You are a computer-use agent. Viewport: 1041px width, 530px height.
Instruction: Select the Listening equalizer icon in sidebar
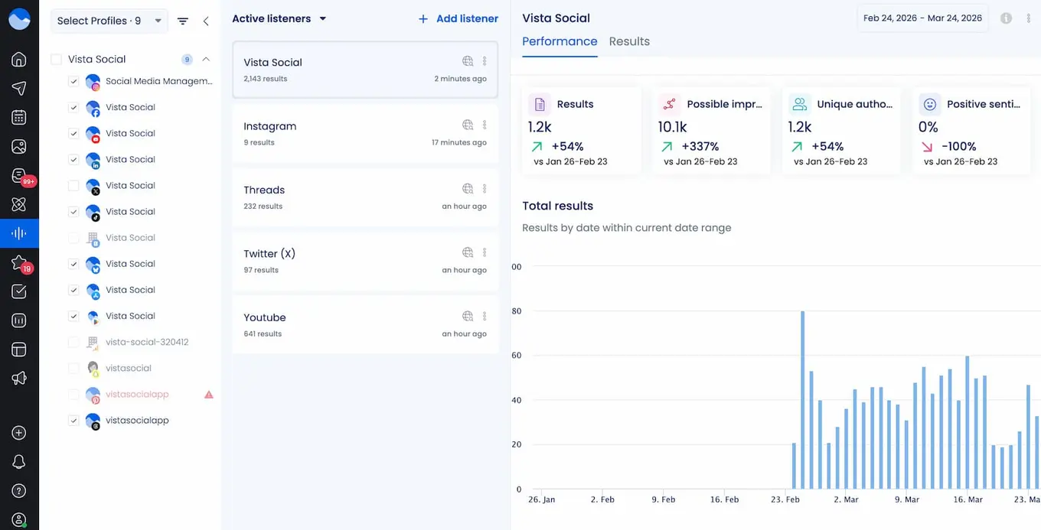point(18,233)
